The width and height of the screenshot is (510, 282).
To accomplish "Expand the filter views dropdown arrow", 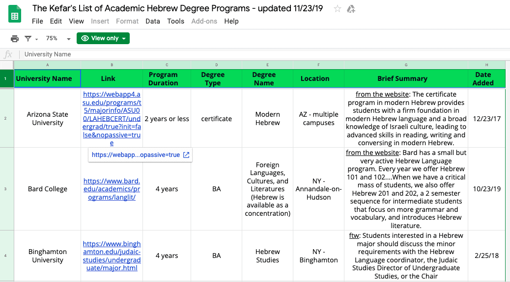I will 36,39.
